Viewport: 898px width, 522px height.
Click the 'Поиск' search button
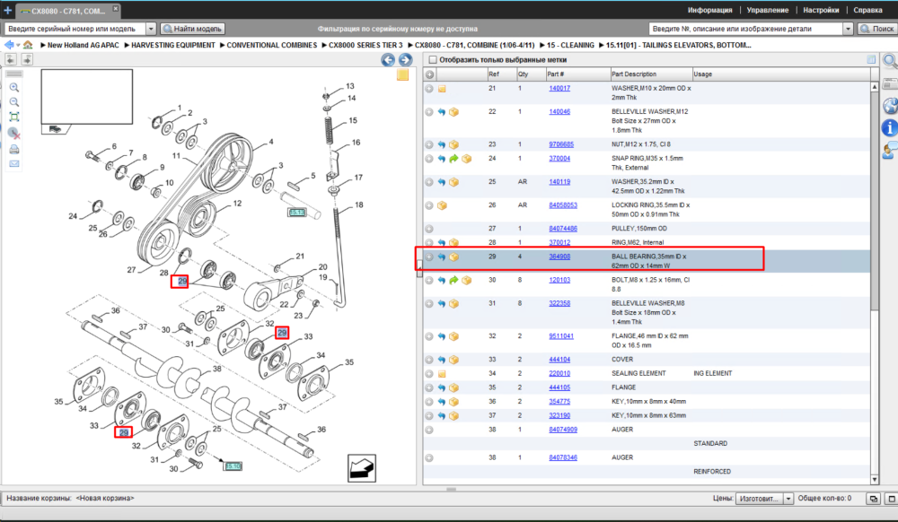[x=876, y=29]
